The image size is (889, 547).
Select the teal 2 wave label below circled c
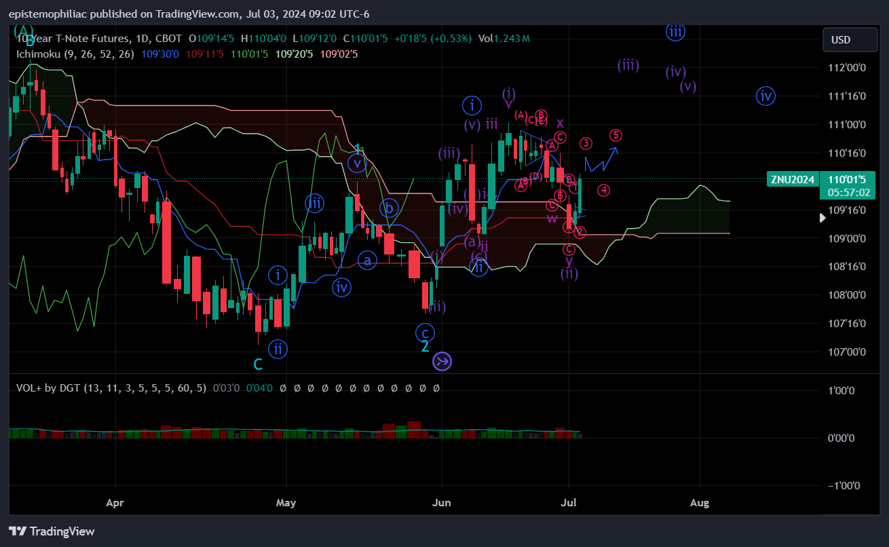(x=425, y=347)
